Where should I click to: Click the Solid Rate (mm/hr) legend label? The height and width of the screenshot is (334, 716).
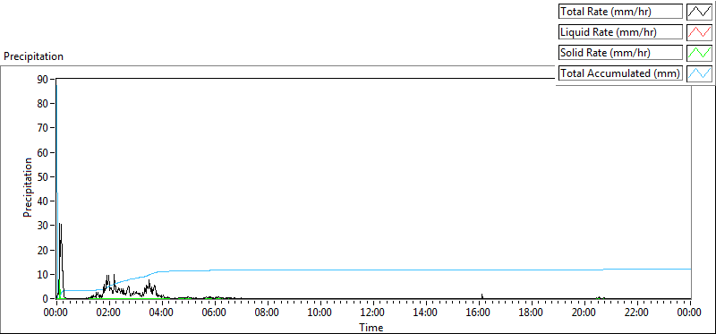click(620, 53)
